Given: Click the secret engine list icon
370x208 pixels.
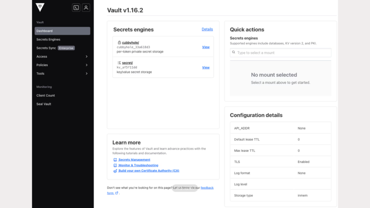Looking at the screenshot, I should tap(119, 63).
